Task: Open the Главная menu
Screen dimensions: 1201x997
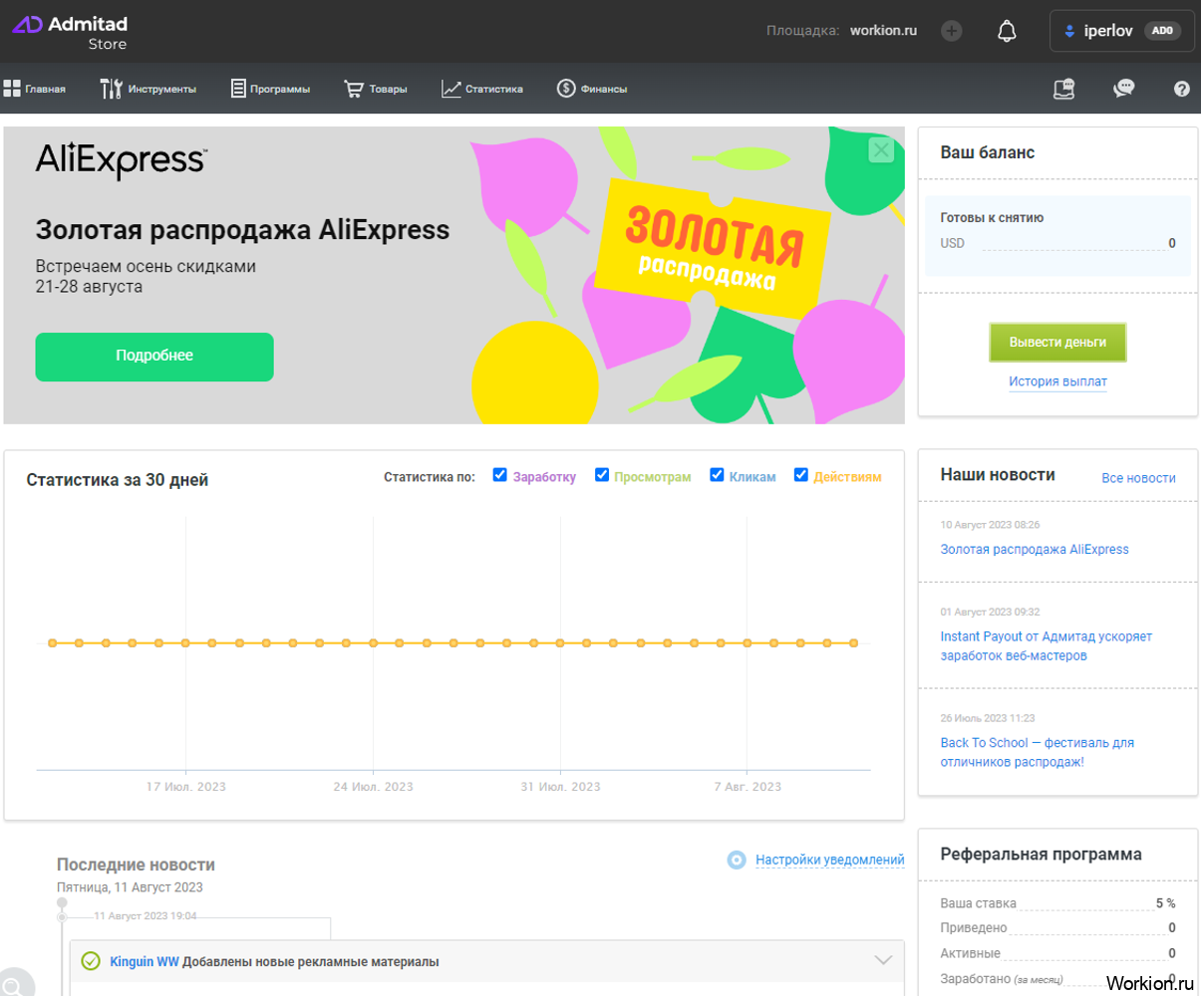Action: (35, 89)
